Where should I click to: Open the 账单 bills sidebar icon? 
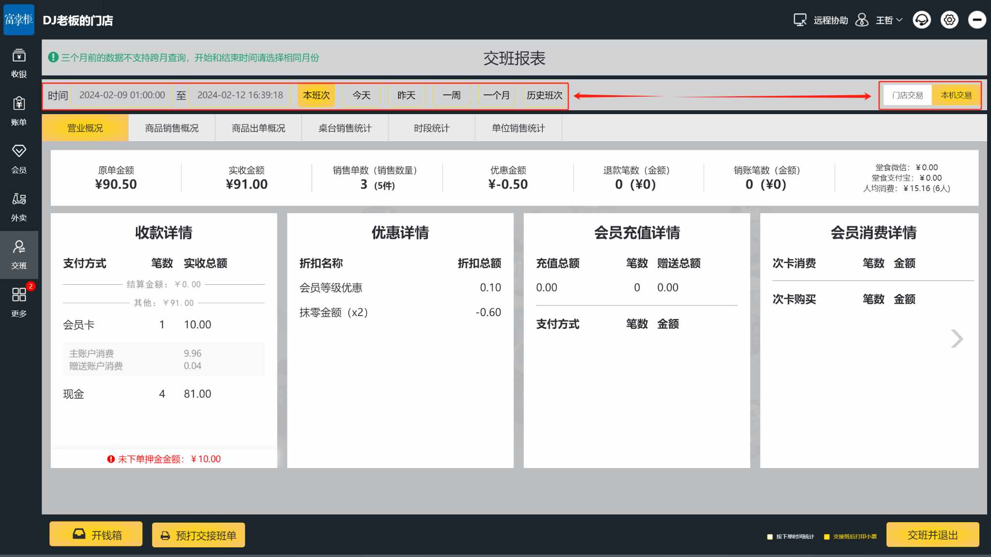(19, 111)
